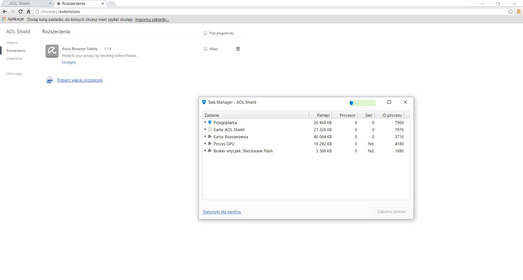The image size is (523, 280).
Task: Click process ID 1880
Action: (399, 151)
